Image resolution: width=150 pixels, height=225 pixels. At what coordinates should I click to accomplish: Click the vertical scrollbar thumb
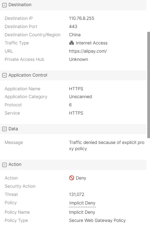point(149,85)
